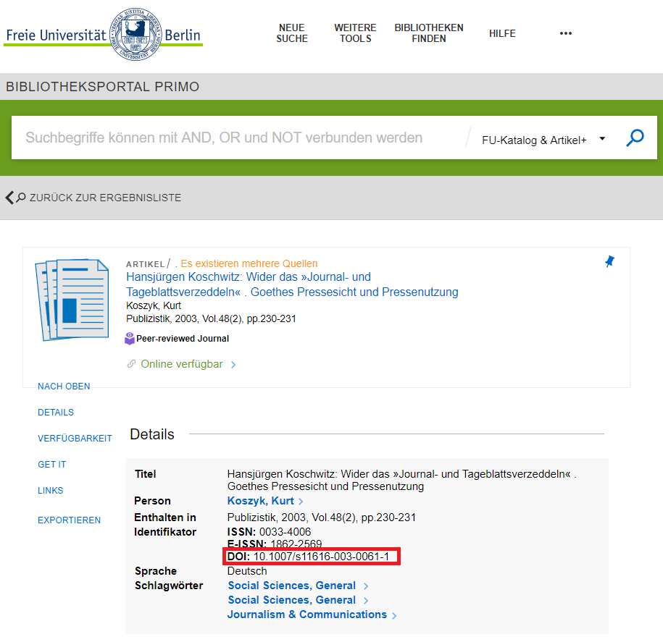Expand the chevron next to Koszyk, Kurt
The image size is (663, 642).
301,502
